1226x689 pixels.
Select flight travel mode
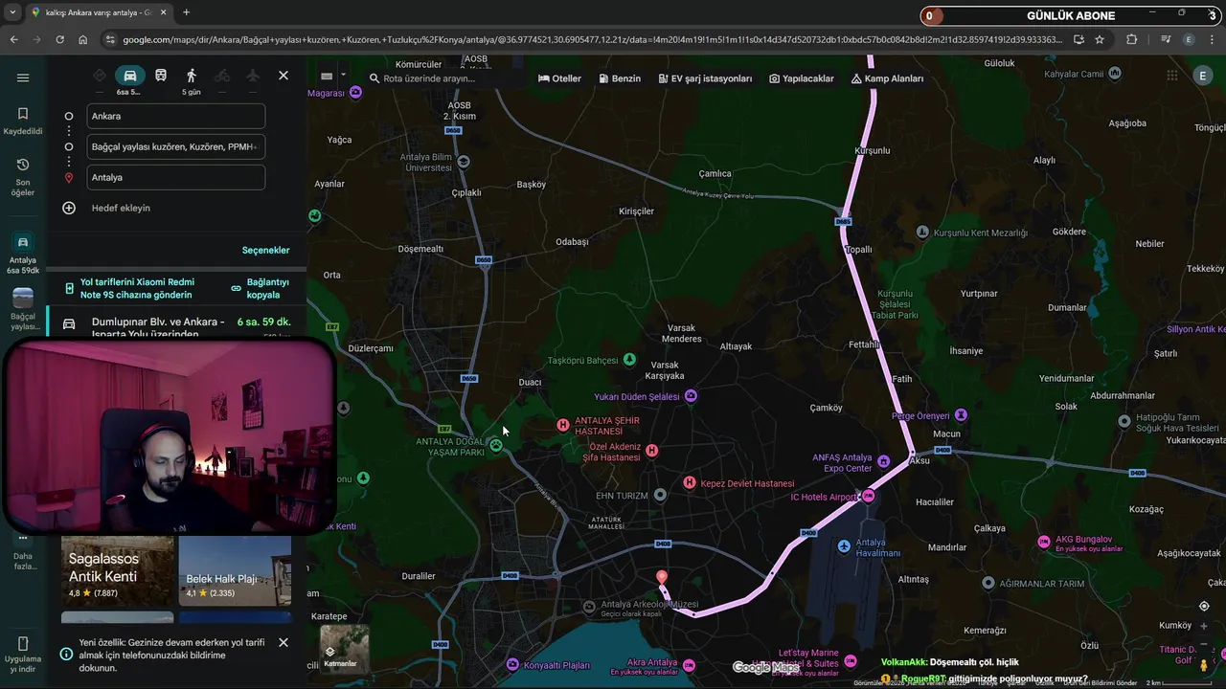click(x=253, y=76)
